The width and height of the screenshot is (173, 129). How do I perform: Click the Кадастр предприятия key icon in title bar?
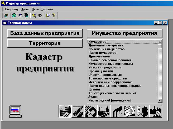point(3,3)
